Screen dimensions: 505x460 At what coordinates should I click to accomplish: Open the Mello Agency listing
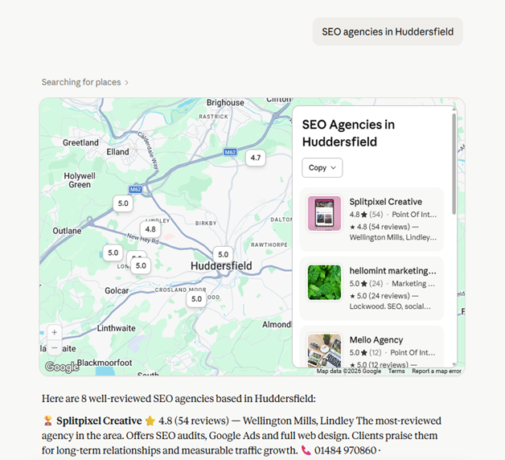point(372,348)
